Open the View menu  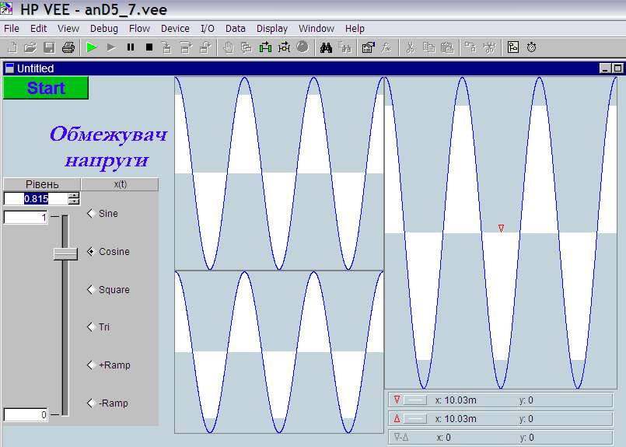tap(68, 29)
